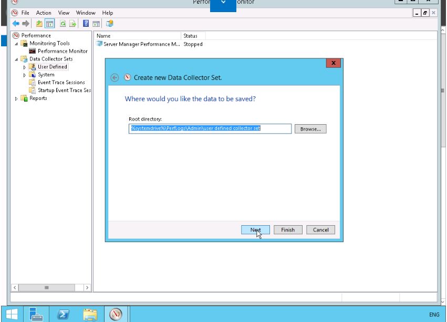The image size is (447, 322).
Task: Select Reports in the tree
Action: click(x=38, y=98)
